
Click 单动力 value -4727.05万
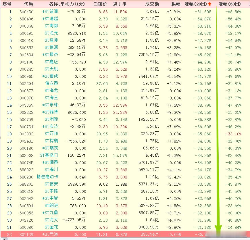tap(74, 220)
